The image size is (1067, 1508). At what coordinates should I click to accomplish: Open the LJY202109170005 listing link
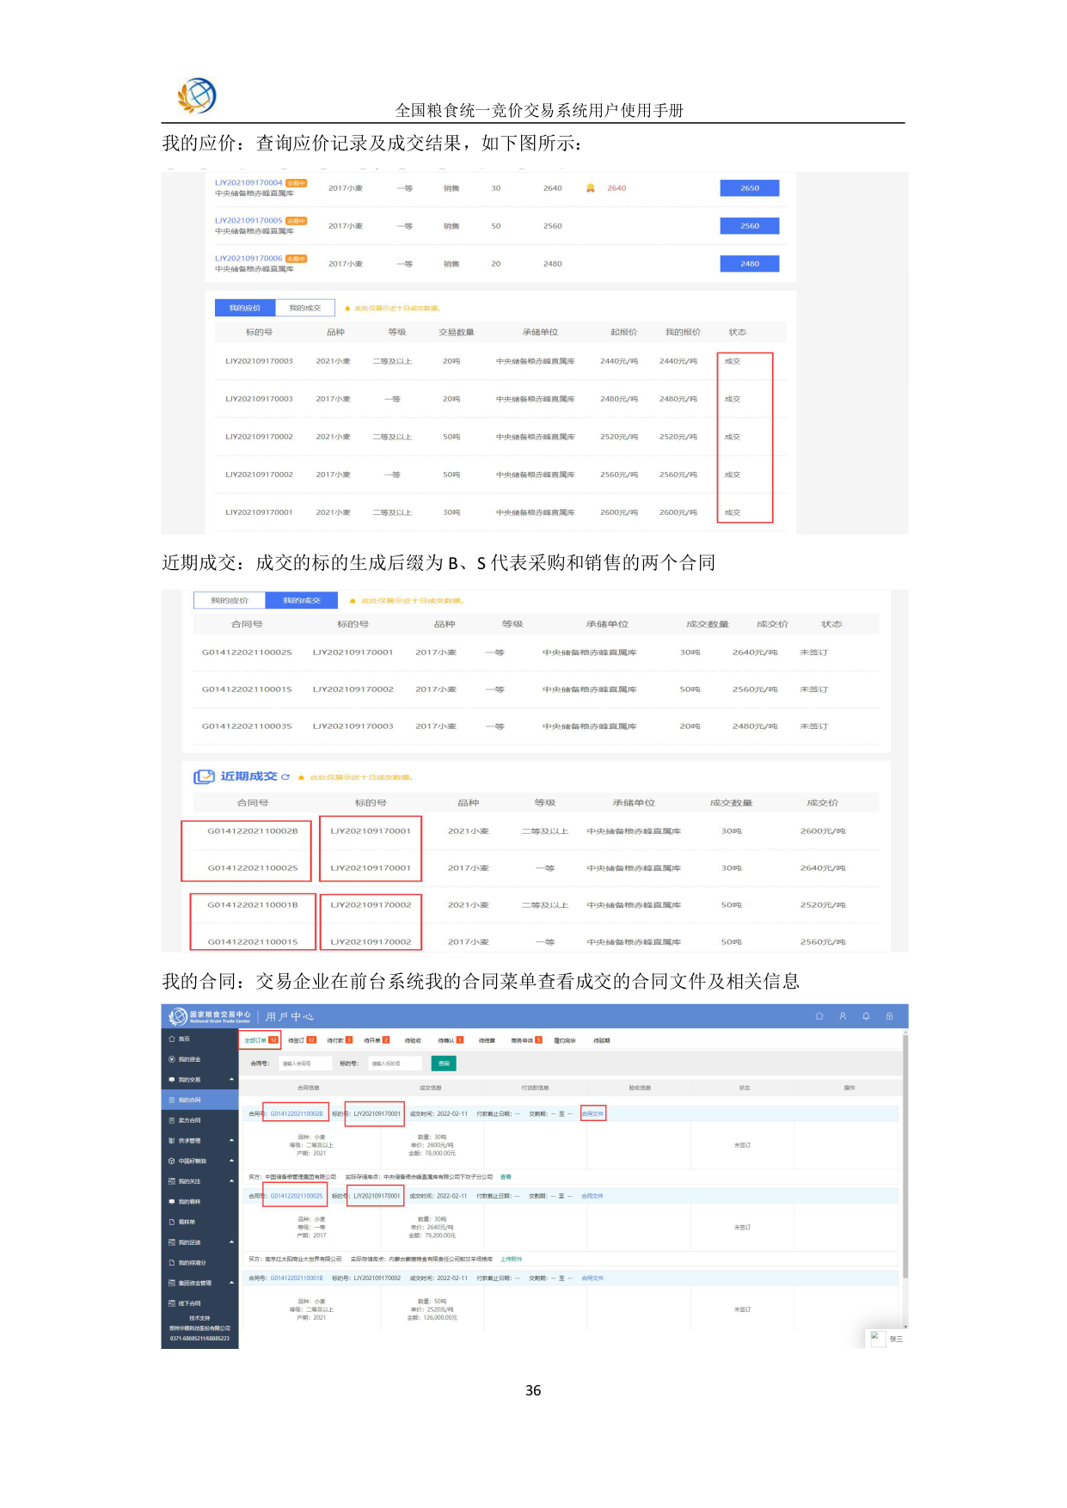coord(248,221)
